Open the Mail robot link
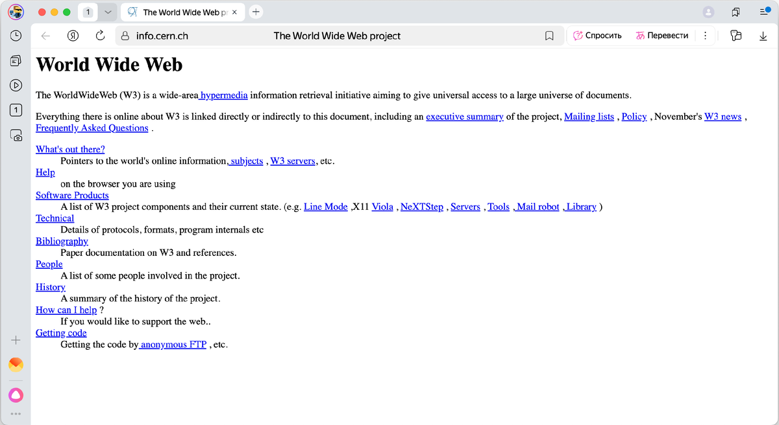779x425 pixels. (538, 207)
